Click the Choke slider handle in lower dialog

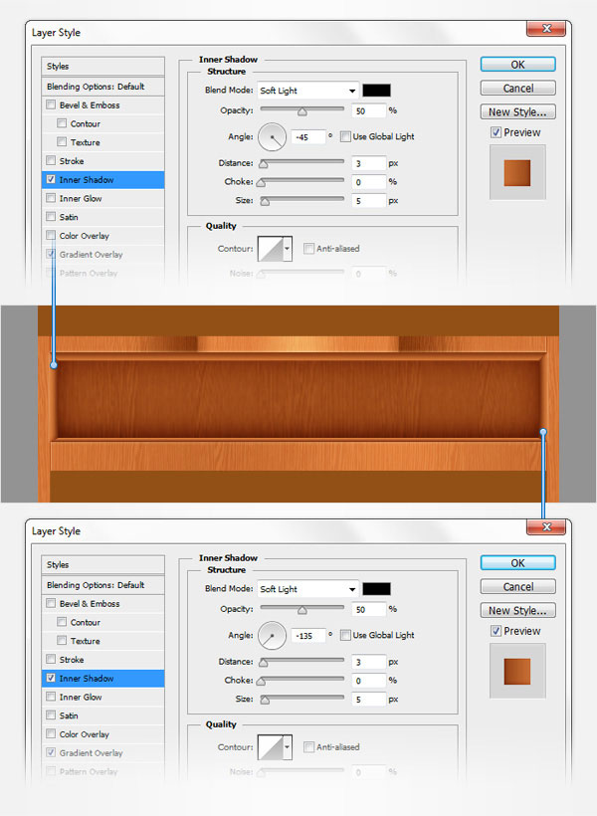tap(261, 682)
